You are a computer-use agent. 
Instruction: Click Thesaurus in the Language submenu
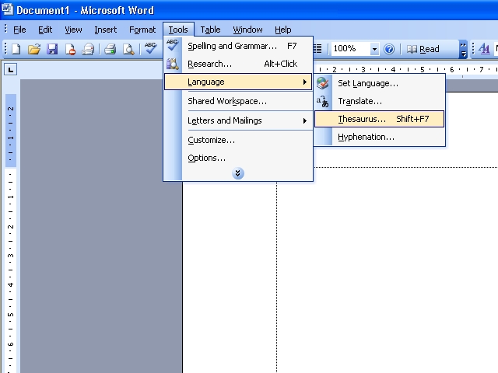(x=380, y=119)
